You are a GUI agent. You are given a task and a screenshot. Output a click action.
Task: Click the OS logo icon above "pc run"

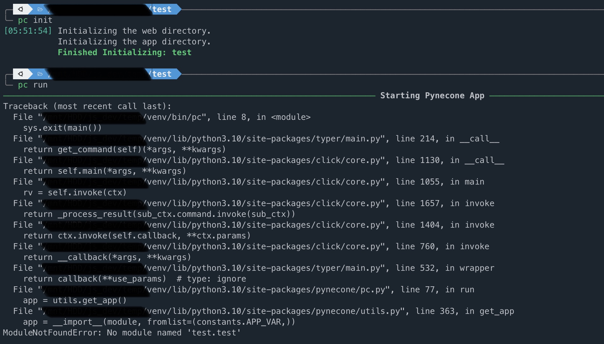coord(21,74)
